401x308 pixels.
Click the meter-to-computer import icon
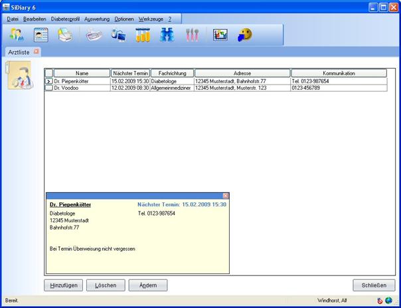click(x=118, y=35)
